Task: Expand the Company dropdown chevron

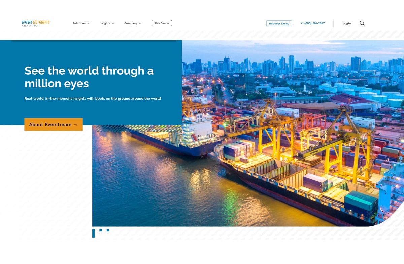Action: click(140, 23)
